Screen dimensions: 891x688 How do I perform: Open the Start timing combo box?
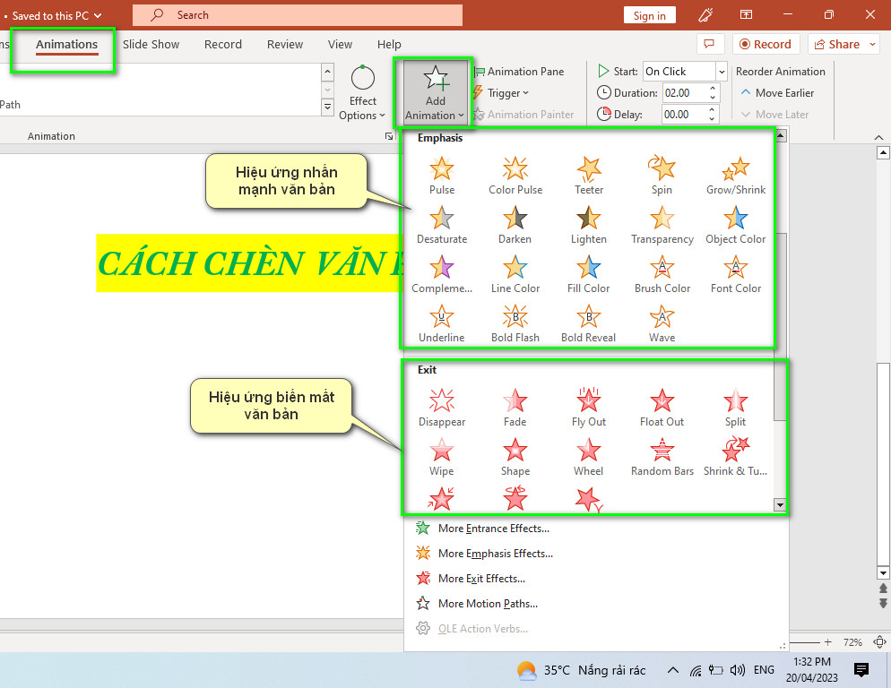click(685, 72)
